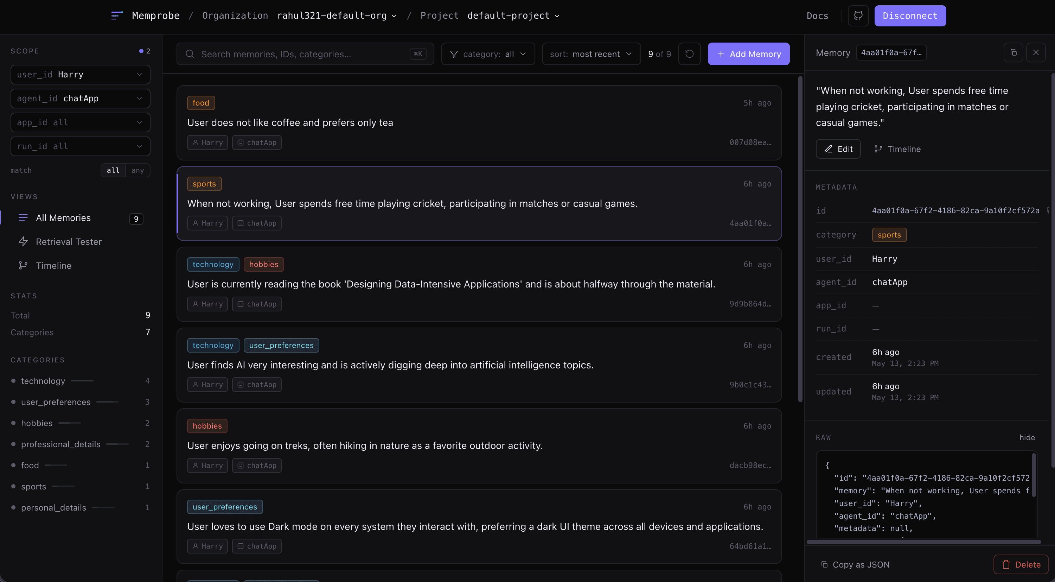
Task: Click the Memprobe title text
Action: click(156, 15)
